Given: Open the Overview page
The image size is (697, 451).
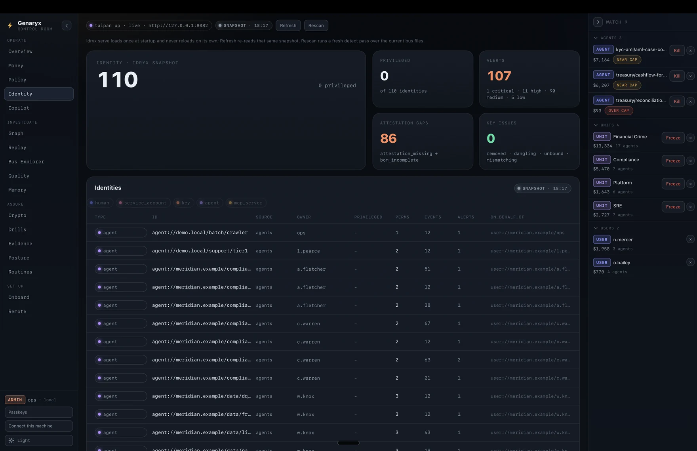Looking at the screenshot, I should (x=39, y=52).
